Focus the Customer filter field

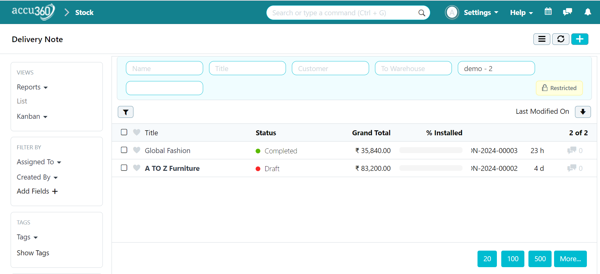tap(330, 68)
